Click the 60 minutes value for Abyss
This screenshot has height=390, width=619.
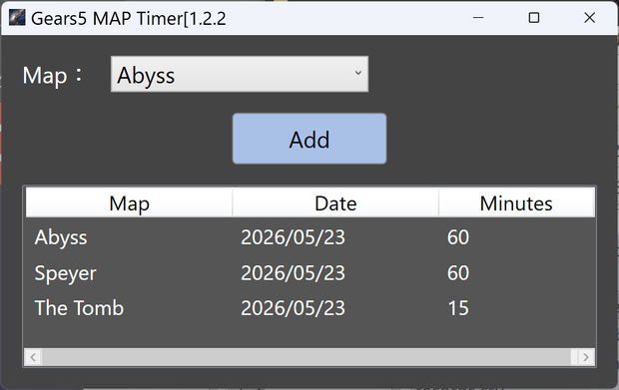pyautogui.click(x=458, y=237)
